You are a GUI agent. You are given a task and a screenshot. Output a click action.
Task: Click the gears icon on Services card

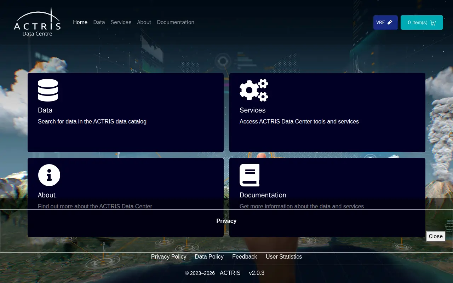(254, 90)
